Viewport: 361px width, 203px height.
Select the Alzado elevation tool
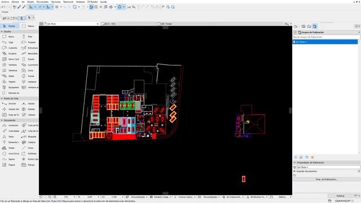pos(29,104)
